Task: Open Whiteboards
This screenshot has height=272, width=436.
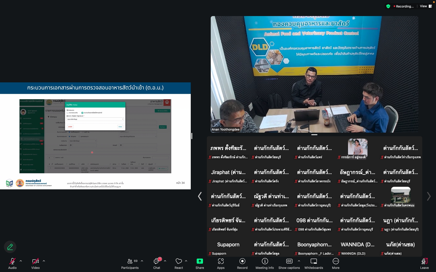Action: coord(314,263)
